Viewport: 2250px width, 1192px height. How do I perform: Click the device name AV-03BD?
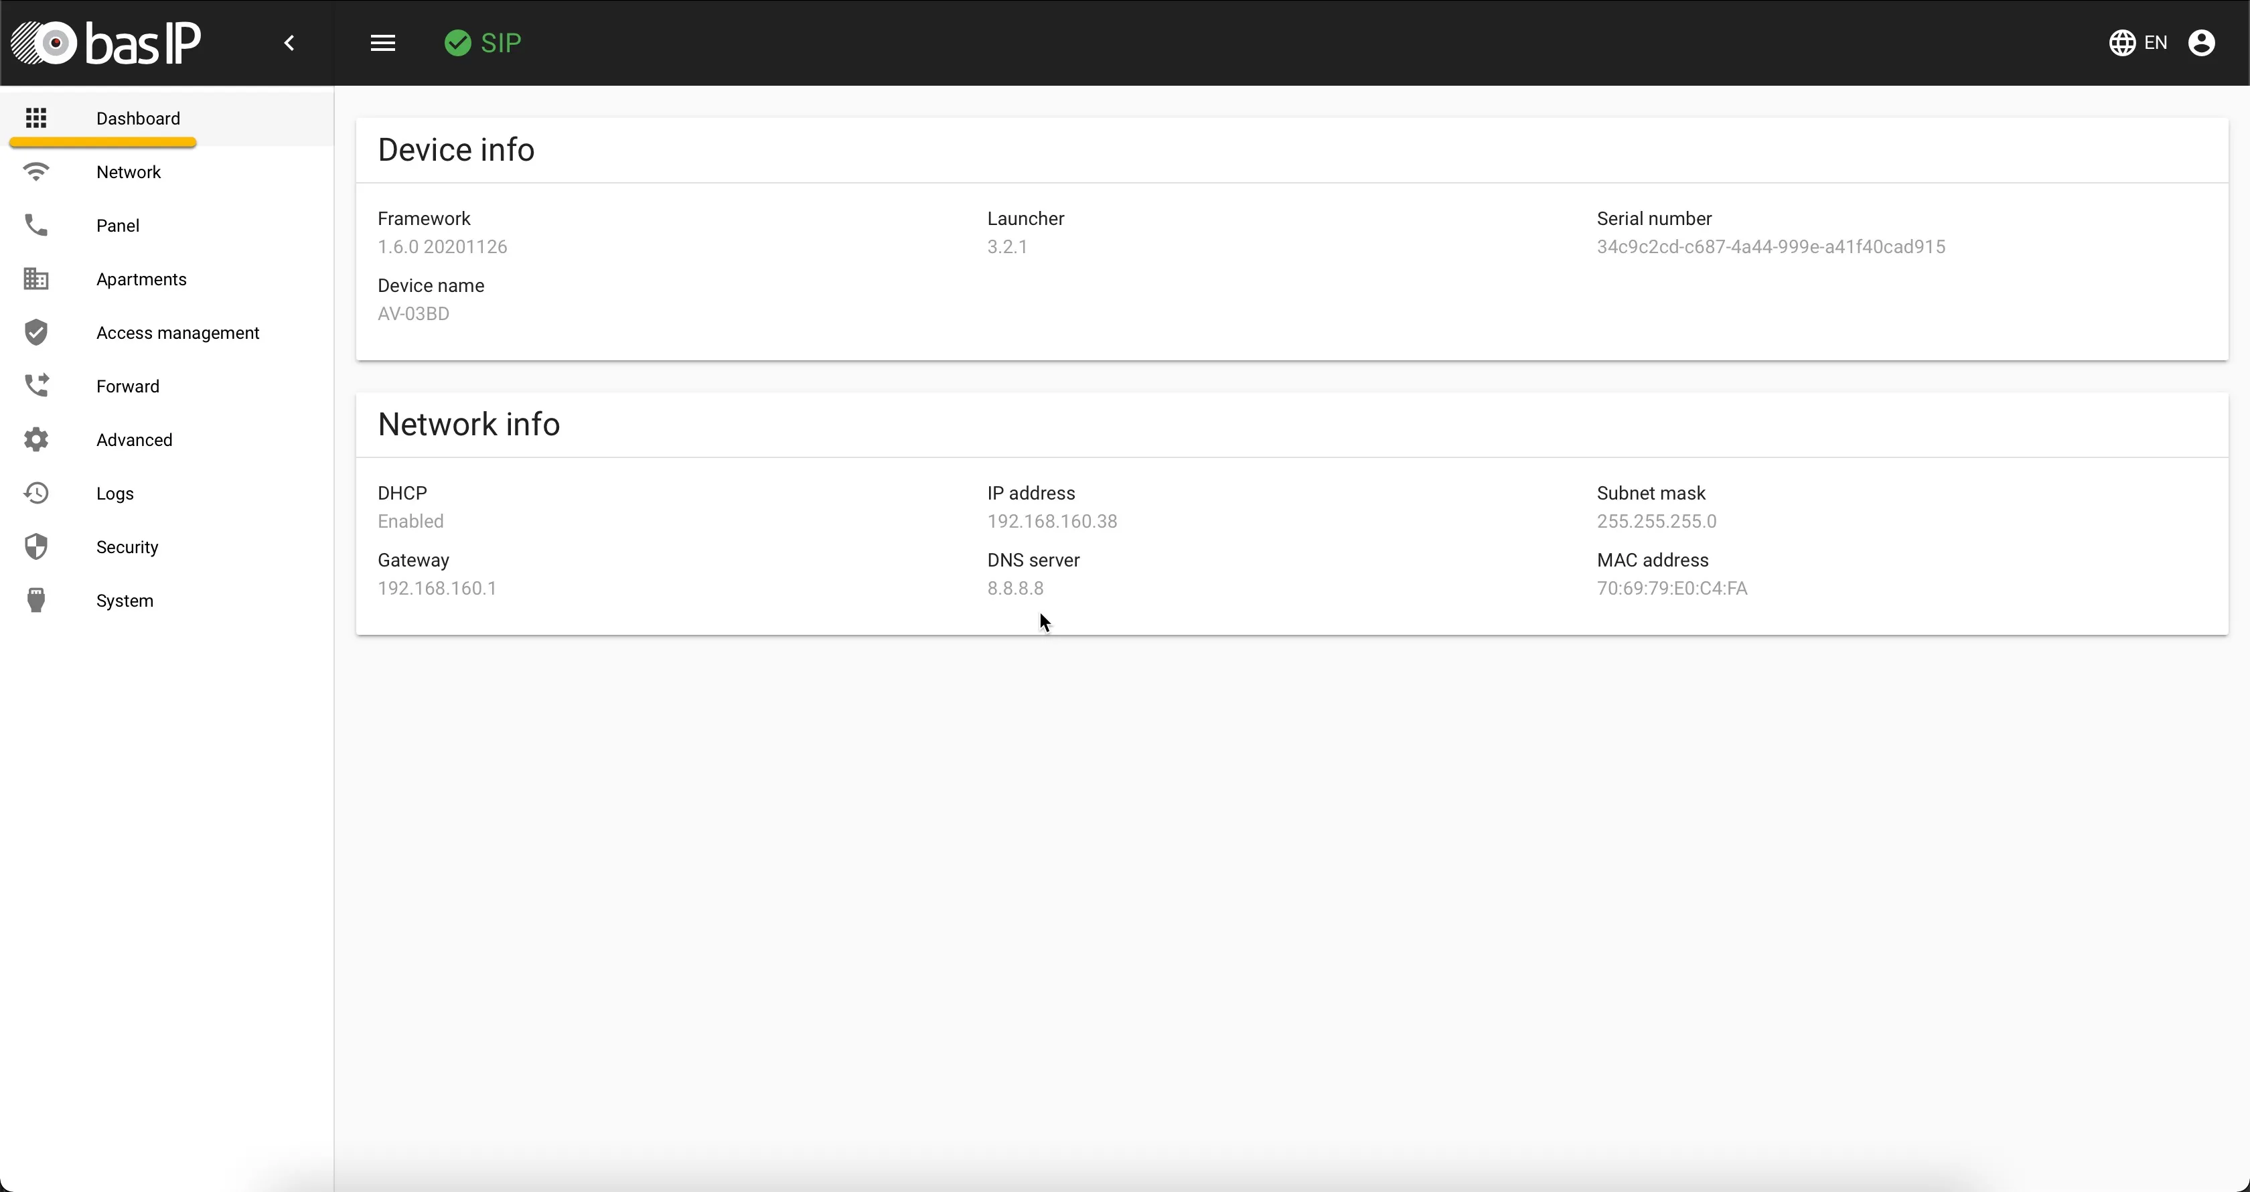[x=413, y=313]
